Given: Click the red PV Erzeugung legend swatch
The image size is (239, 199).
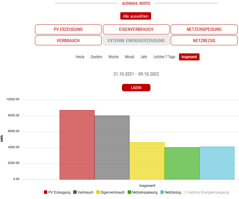Looking at the screenshot, I should [x=46, y=192].
